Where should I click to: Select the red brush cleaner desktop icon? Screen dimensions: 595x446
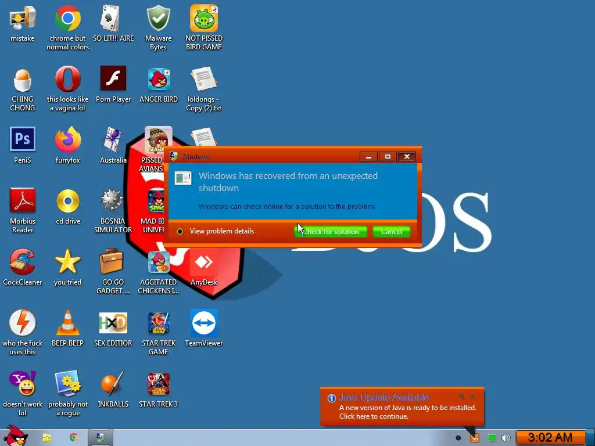click(x=23, y=262)
